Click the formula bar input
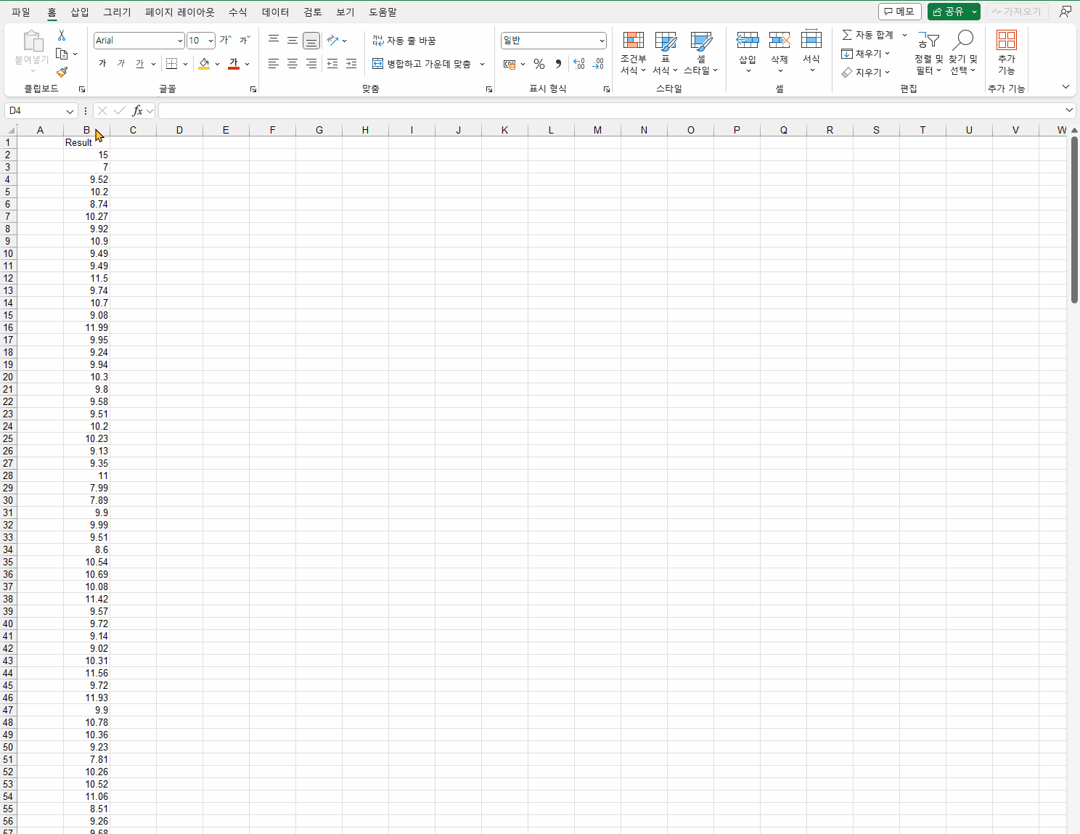Screen dimensions: 1080x834 point(611,110)
